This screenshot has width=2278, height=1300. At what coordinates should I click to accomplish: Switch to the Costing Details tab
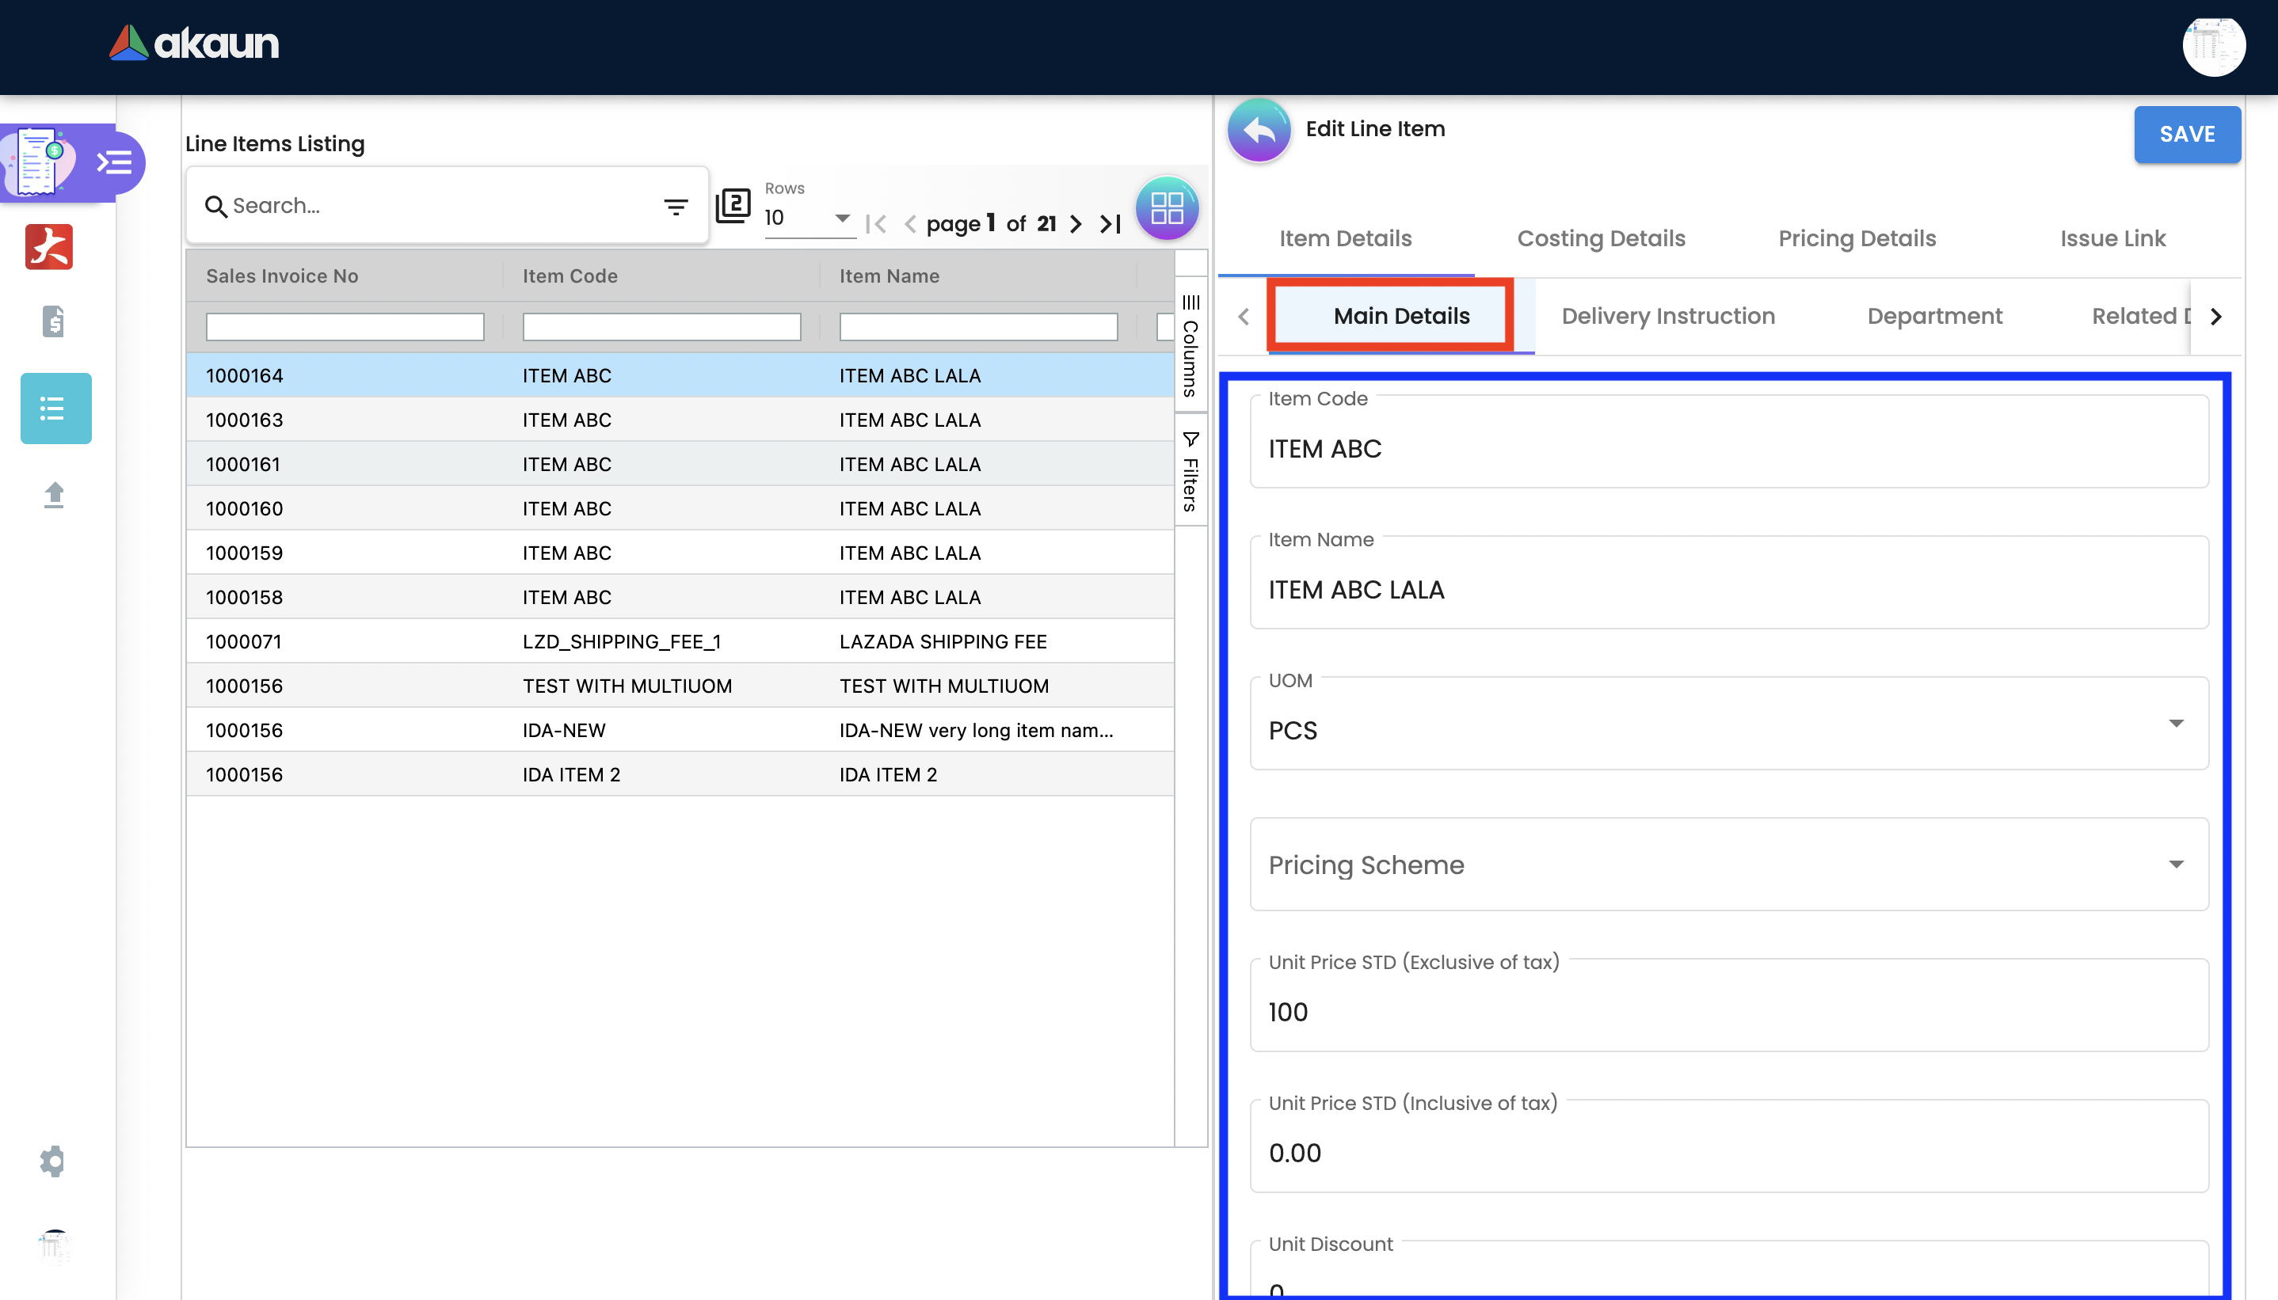click(x=1600, y=238)
